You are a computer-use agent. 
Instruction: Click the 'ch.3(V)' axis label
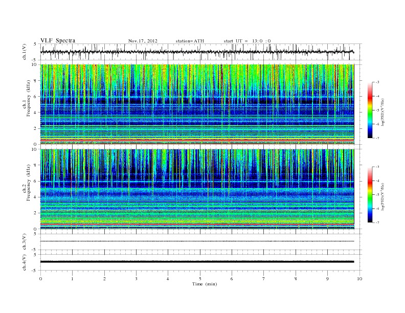pyautogui.click(x=25, y=242)
